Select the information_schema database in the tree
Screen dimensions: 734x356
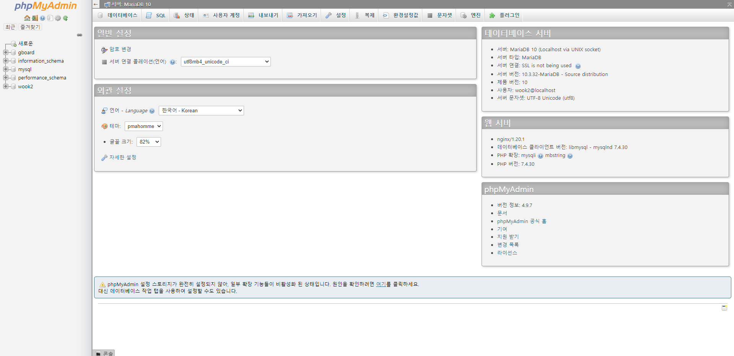[41, 61]
